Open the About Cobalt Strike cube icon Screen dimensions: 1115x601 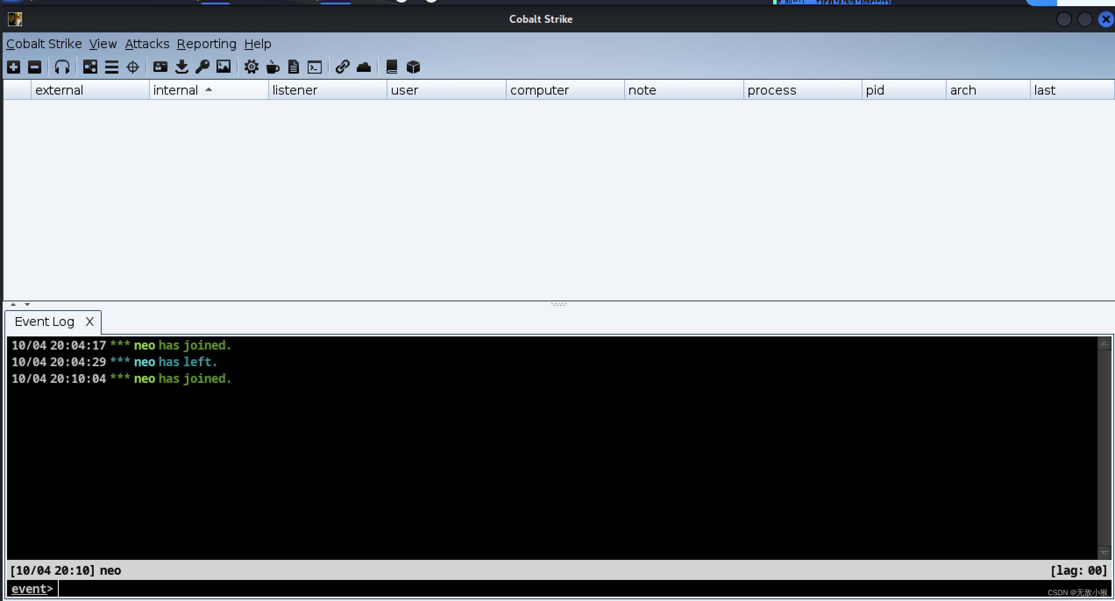click(x=412, y=67)
